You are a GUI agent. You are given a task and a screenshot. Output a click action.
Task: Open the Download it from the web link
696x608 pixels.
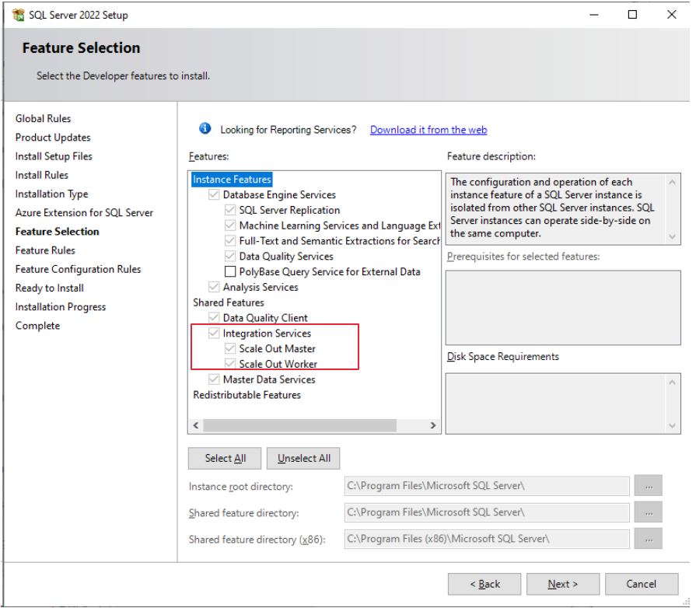[428, 130]
